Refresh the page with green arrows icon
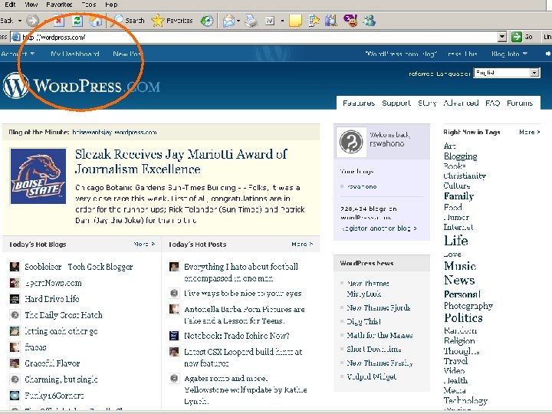The width and height of the screenshot is (552, 414). pyautogui.click(x=77, y=21)
